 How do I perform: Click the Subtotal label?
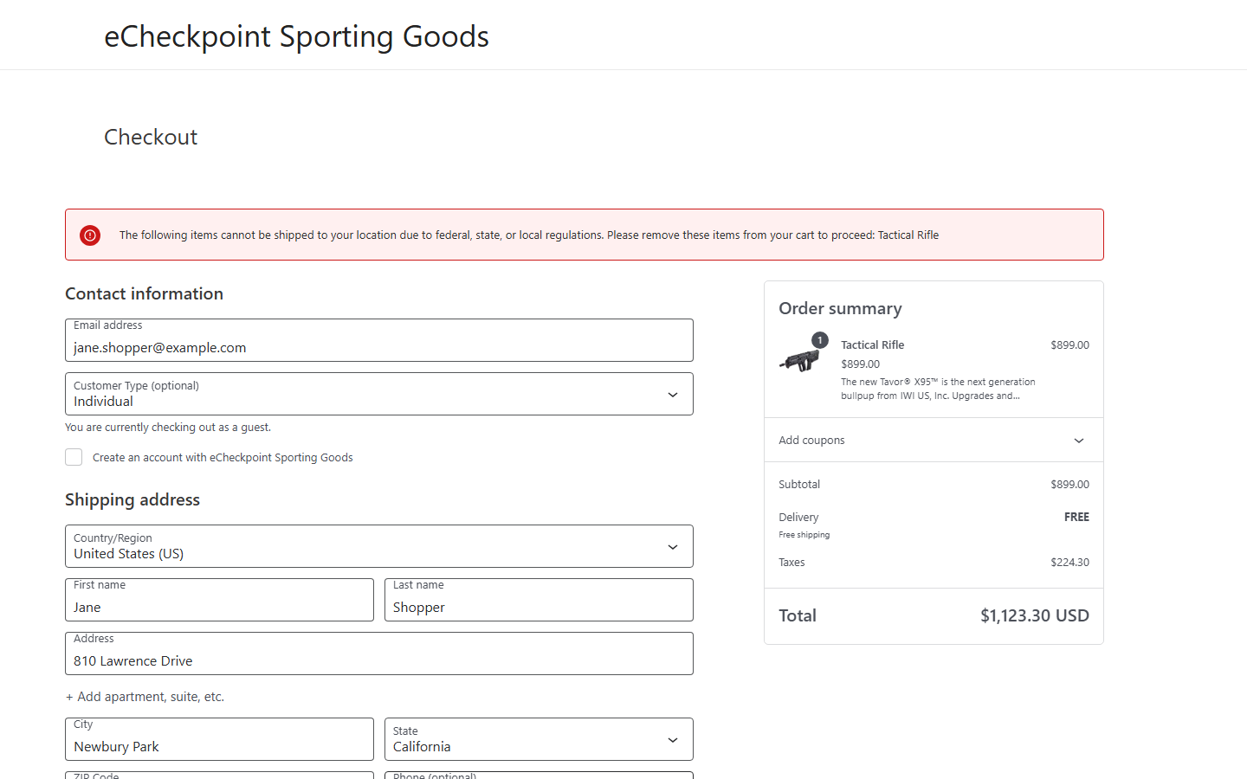click(799, 484)
